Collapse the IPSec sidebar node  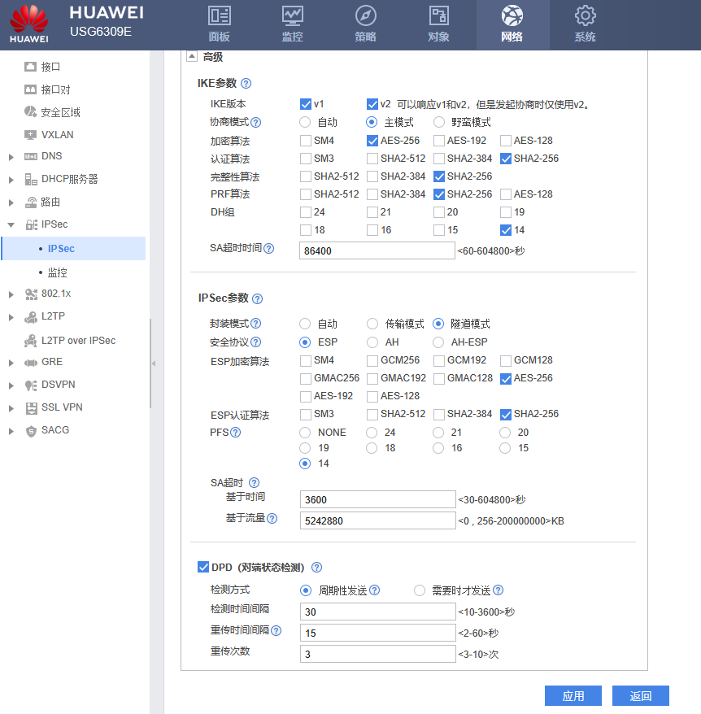coord(11,224)
